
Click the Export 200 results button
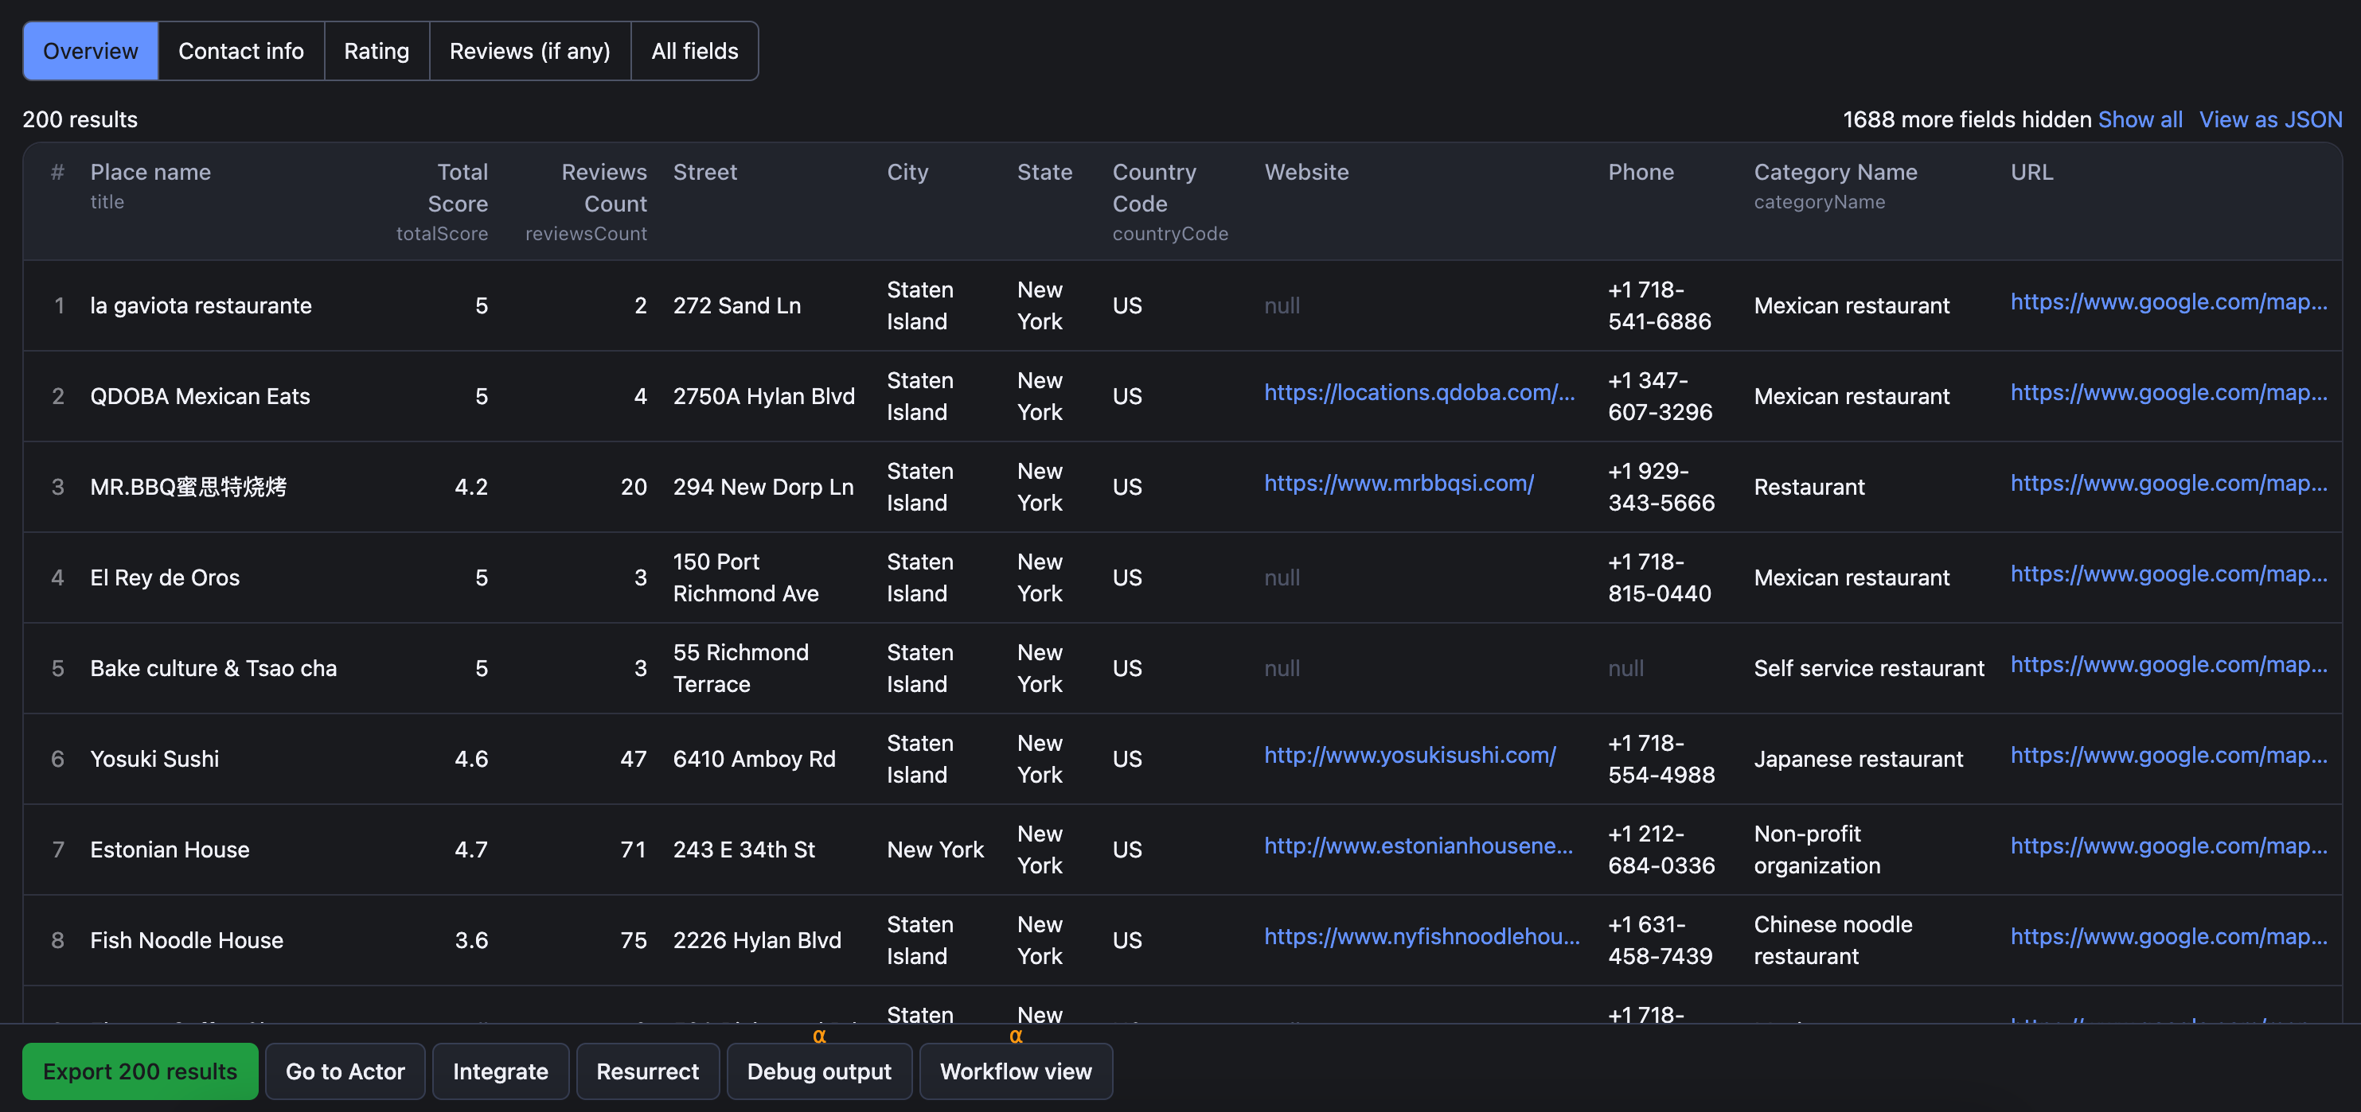tap(140, 1071)
